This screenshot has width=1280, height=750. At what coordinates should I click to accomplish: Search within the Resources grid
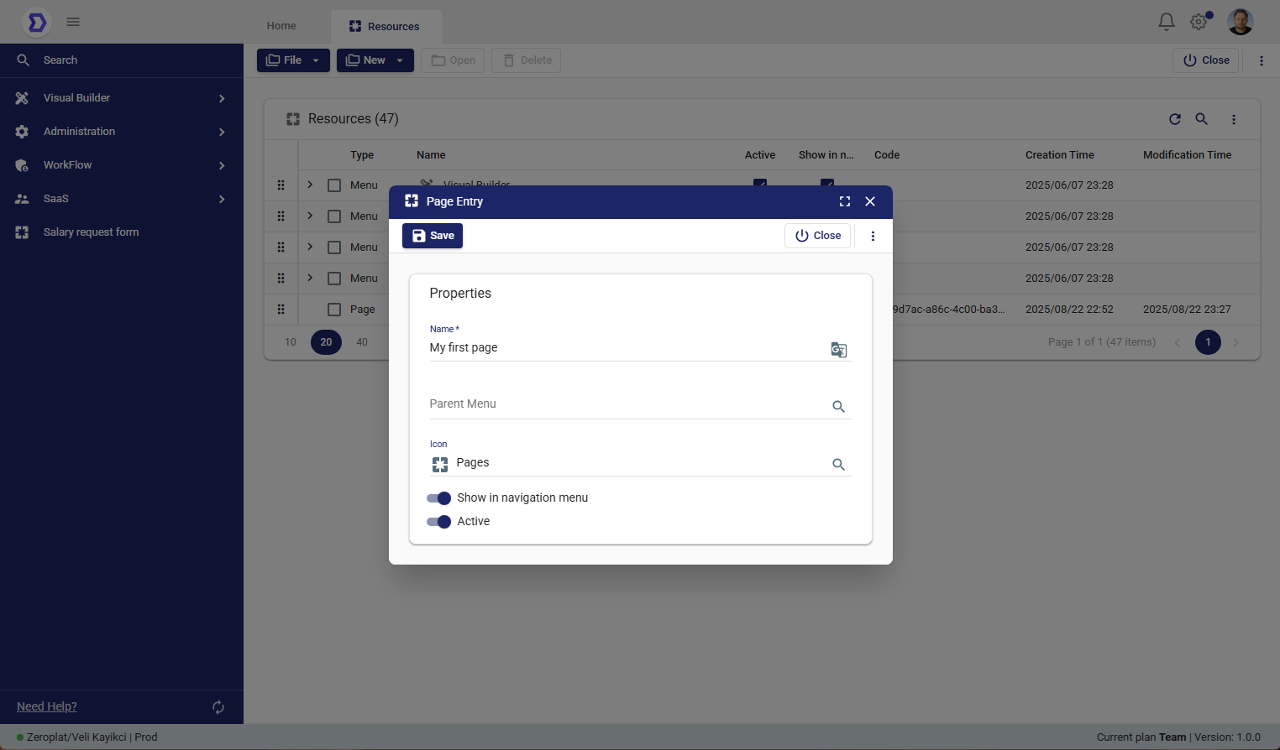point(1202,119)
